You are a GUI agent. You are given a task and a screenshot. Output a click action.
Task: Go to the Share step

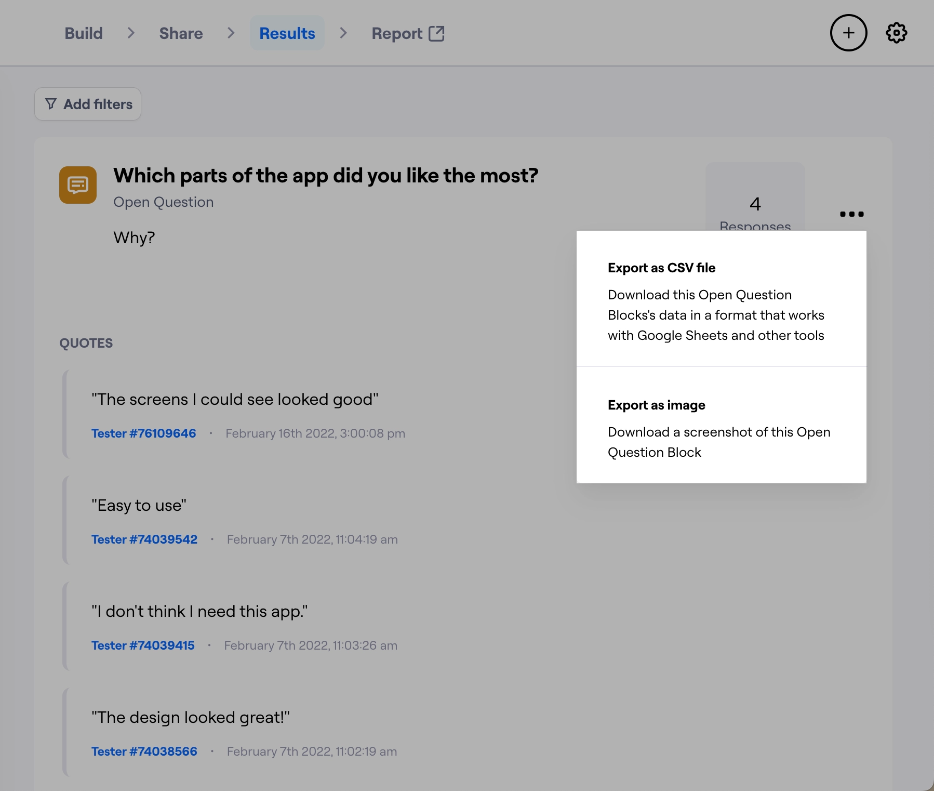(181, 33)
